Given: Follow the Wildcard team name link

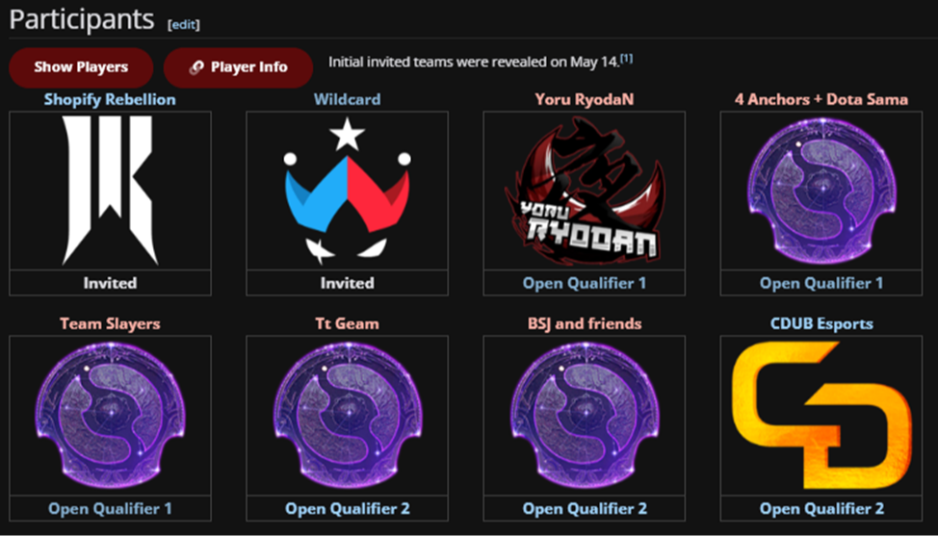Looking at the screenshot, I should pos(347,99).
